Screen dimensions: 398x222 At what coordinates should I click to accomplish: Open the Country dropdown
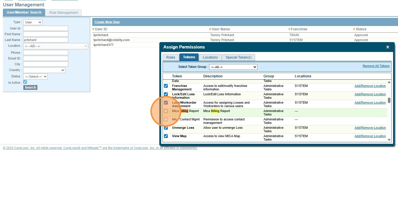coord(44,70)
